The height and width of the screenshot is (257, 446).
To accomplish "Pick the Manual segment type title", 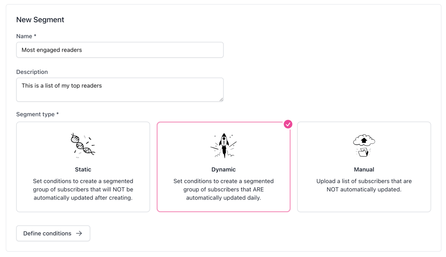I will (364, 169).
